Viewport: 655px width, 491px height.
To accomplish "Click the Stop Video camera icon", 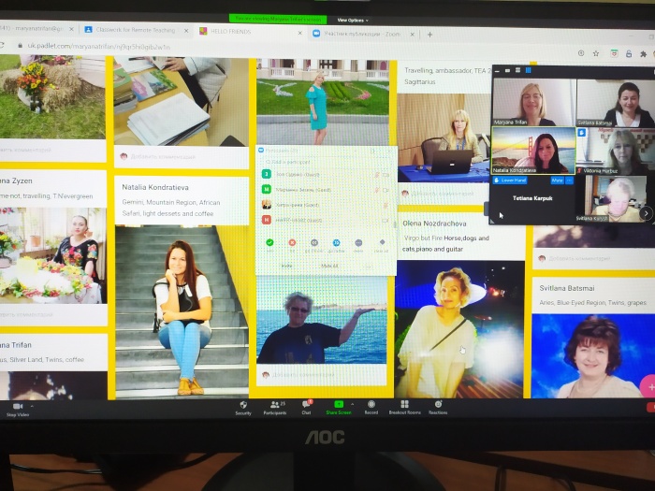I will [x=18, y=406].
